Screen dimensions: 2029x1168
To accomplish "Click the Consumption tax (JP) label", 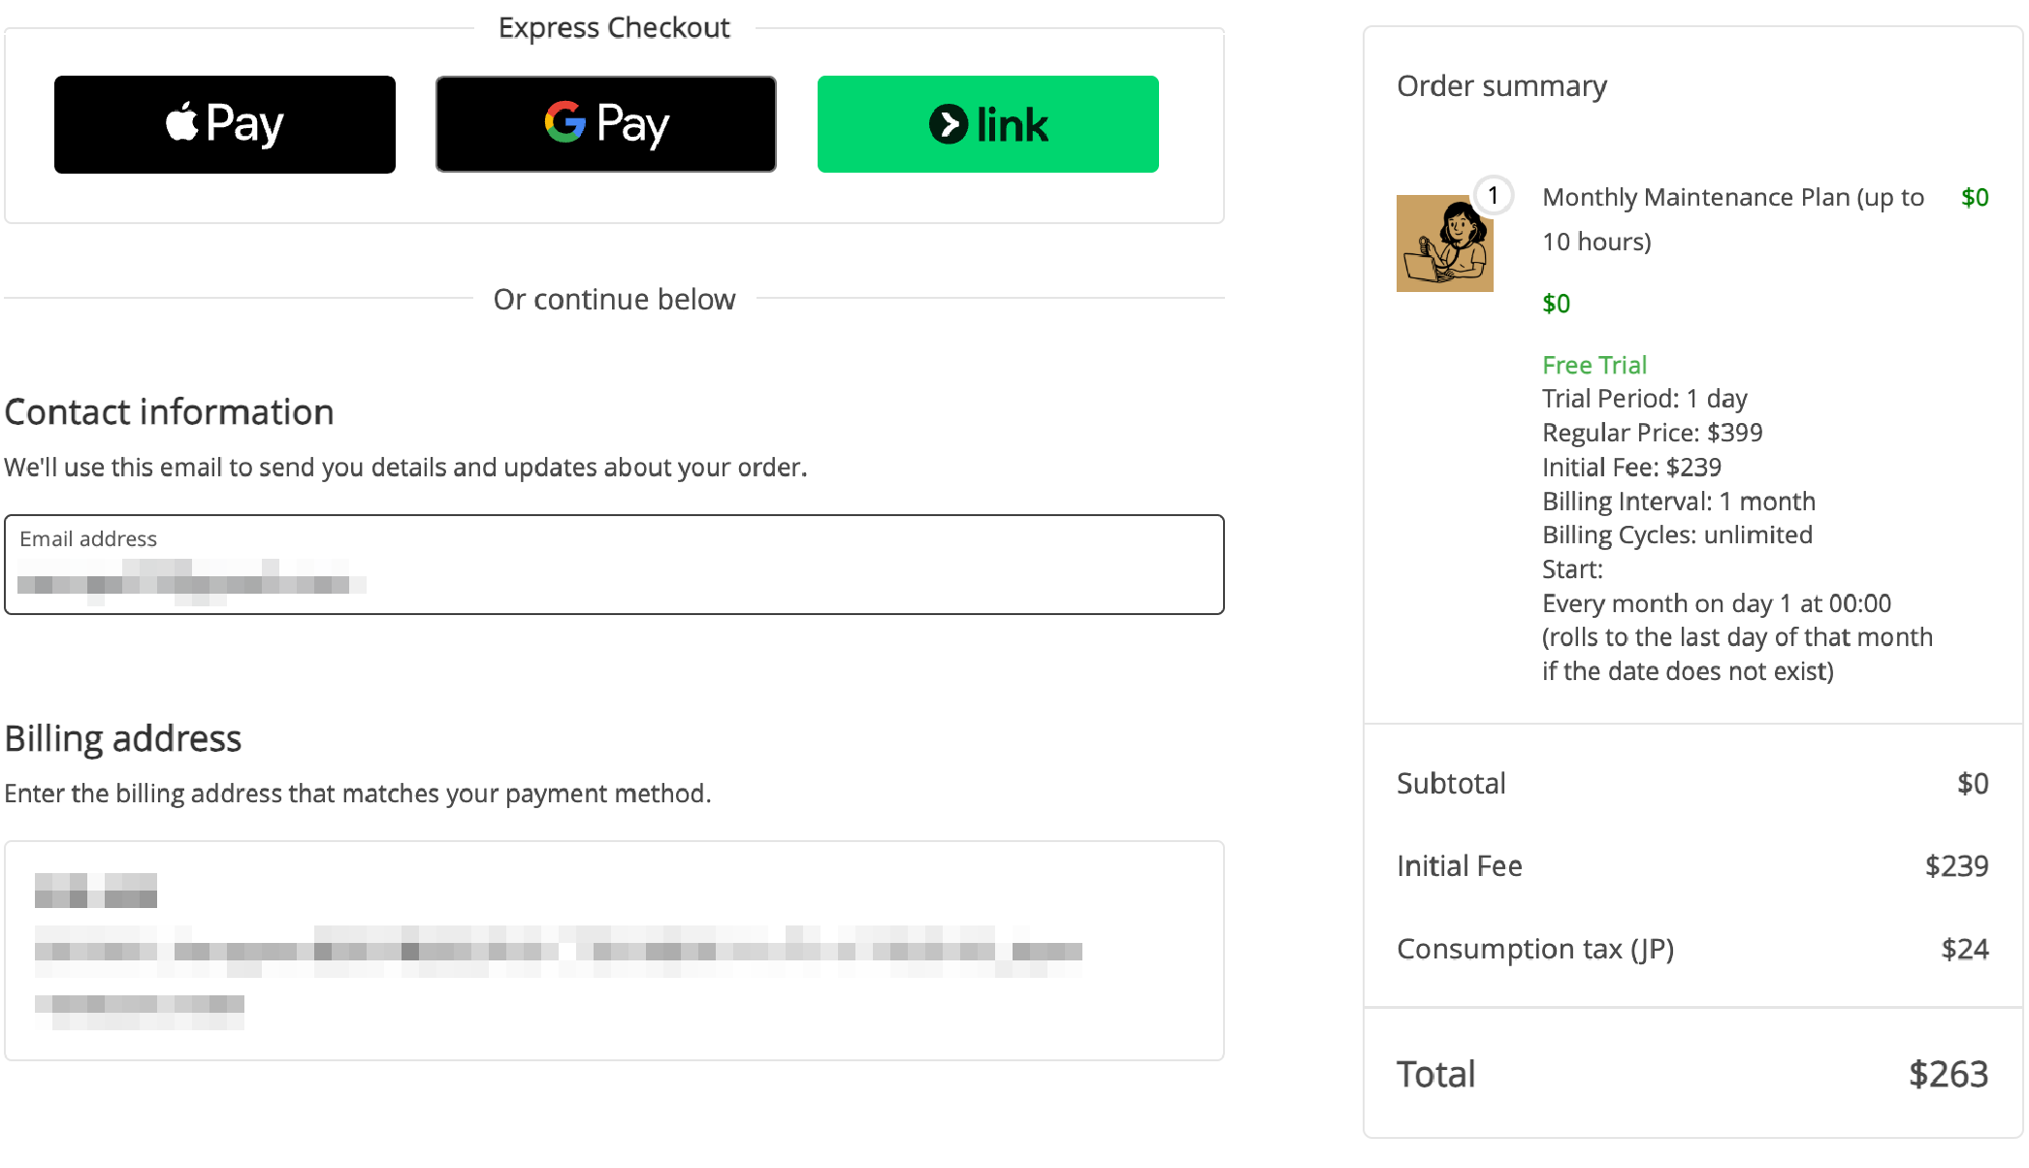I will pyautogui.click(x=1535, y=949).
